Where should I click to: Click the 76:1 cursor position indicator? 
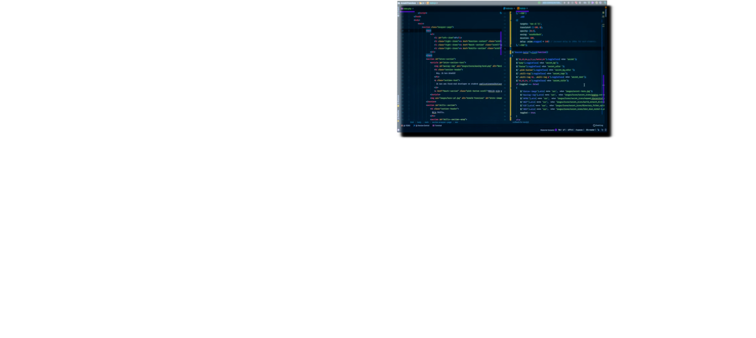click(560, 130)
